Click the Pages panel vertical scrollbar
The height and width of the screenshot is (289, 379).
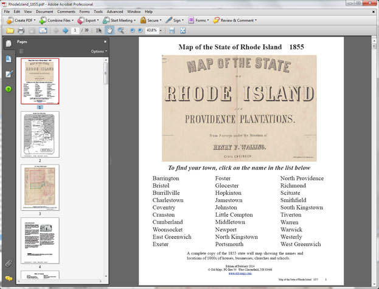106,168
